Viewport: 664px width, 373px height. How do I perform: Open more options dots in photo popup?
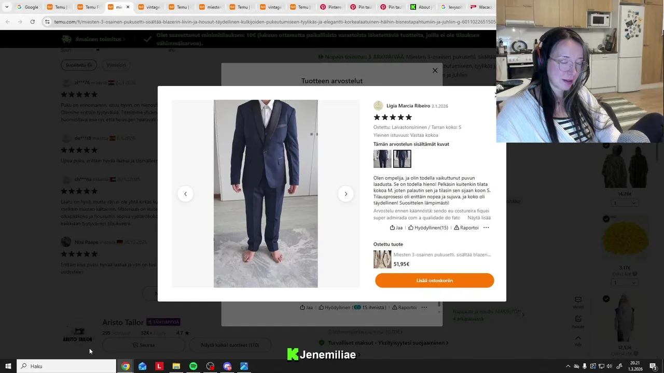[x=486, y=227]
